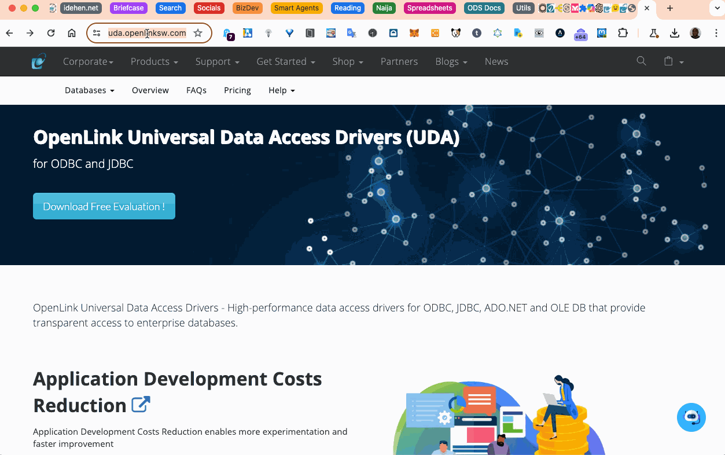Bookmark this page with star icon
The height and width of the screenshot is (455, 725).
(x=198, y=33)
